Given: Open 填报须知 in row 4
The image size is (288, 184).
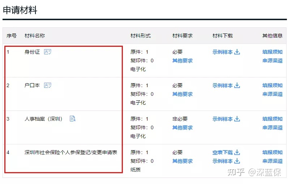Looking at the screenshot, I should [x=272, y=153].
